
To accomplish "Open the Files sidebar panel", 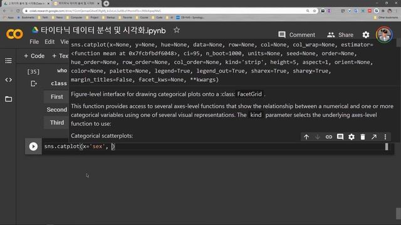I will (8, 99).
